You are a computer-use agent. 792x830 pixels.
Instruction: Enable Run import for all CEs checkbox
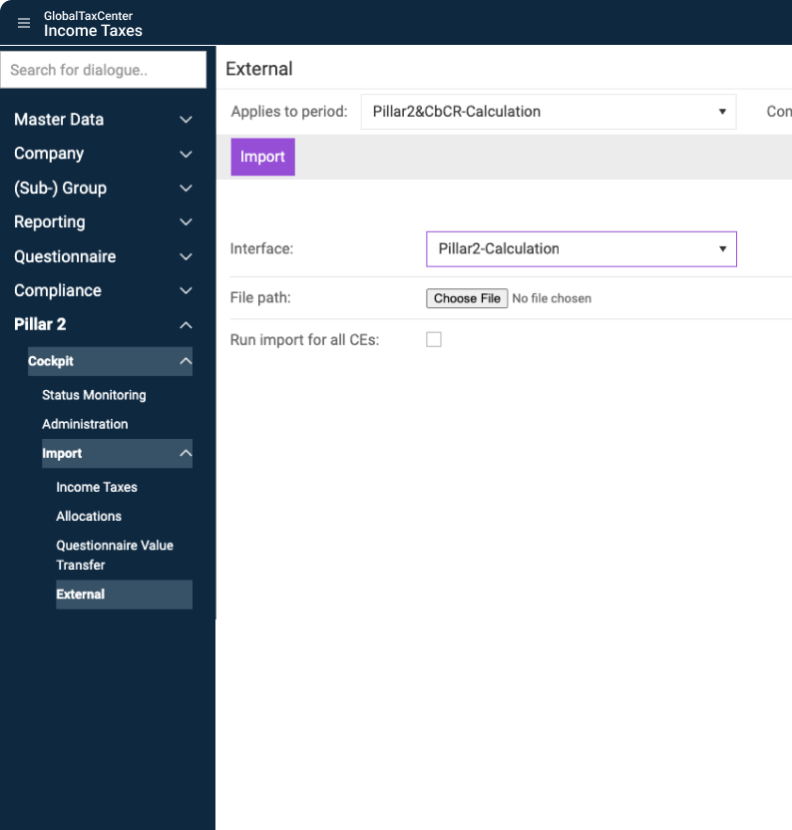434,340
